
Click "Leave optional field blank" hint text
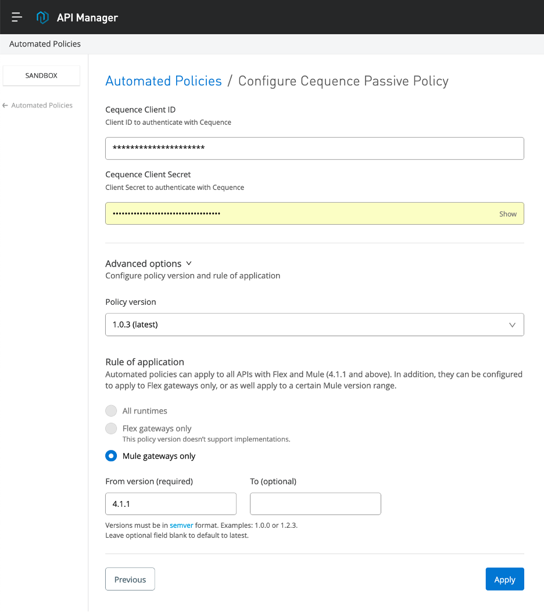177,535
